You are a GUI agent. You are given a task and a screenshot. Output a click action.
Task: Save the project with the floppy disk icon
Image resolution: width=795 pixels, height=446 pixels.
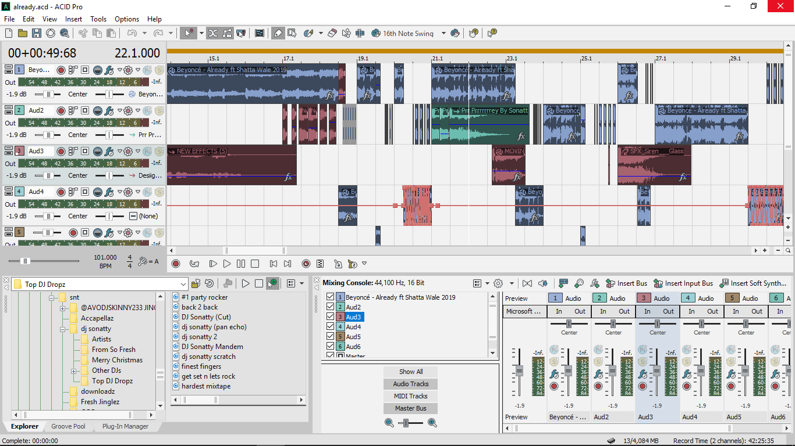tap(37, 33)
